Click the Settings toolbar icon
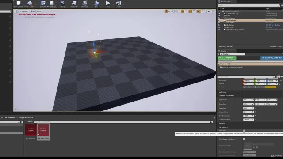Screen dimensions: 283x159 point(62,4)
